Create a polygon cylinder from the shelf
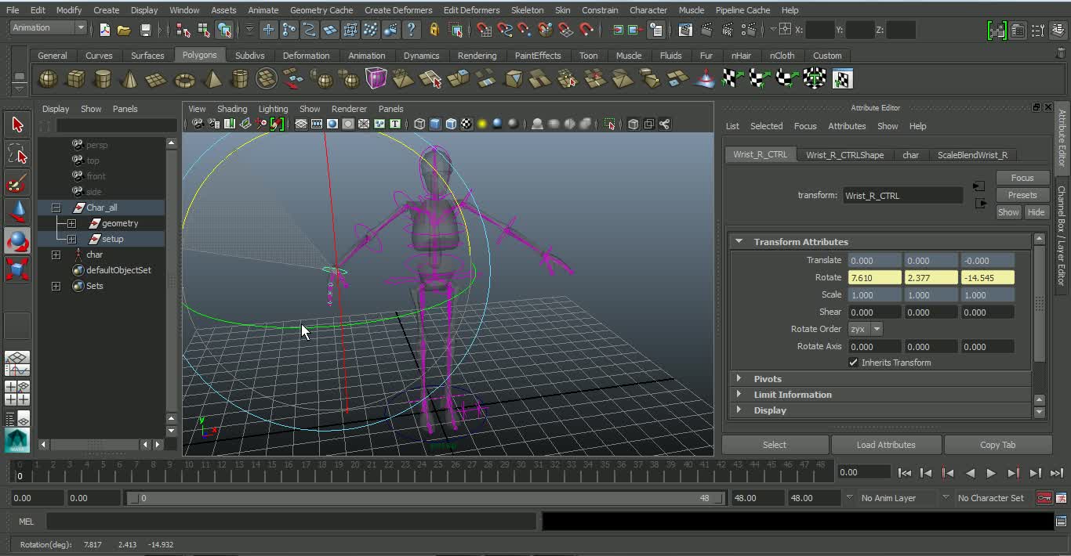Image resolution: width=1071 pixels, height=556 pixels. 103,79
